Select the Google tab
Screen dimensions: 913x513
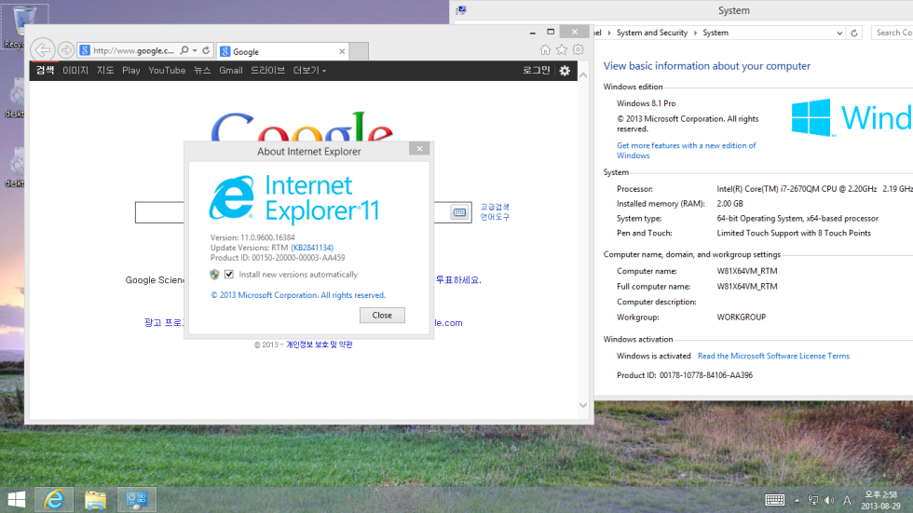coord(282,51)
